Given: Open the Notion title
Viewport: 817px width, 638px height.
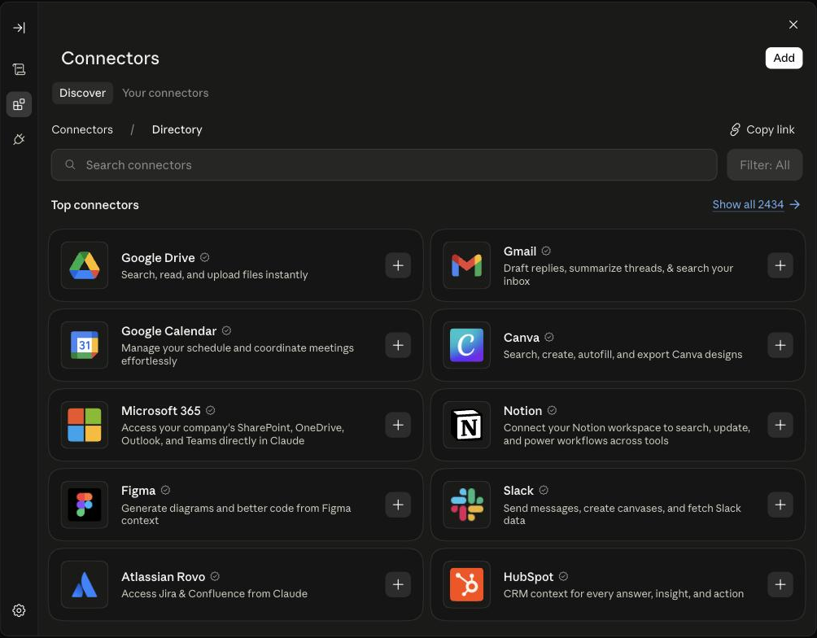Looking at the screenshot, I should point(522,411).
